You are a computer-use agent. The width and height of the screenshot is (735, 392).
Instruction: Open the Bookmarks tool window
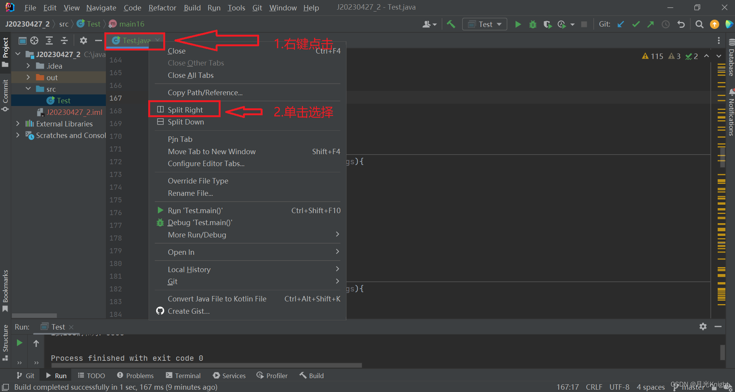click(x=5, y=291)
